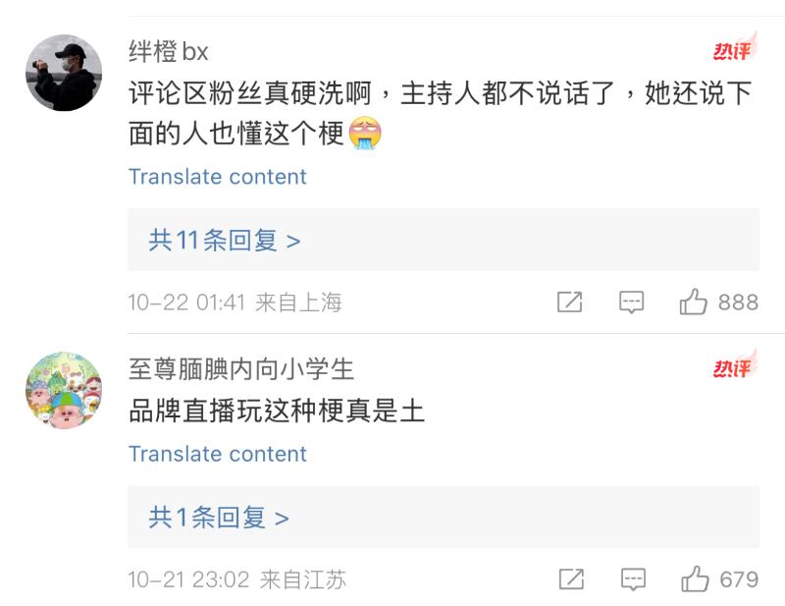785x606 pixels.
Task: Click the repost icon on 绊橙bx's comment
Action: pos(569,303)
